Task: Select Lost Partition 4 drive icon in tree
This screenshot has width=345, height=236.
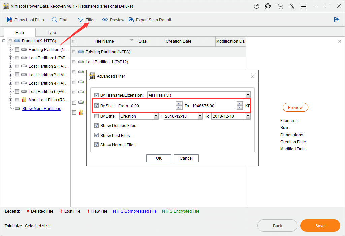Action: point(24,83)
